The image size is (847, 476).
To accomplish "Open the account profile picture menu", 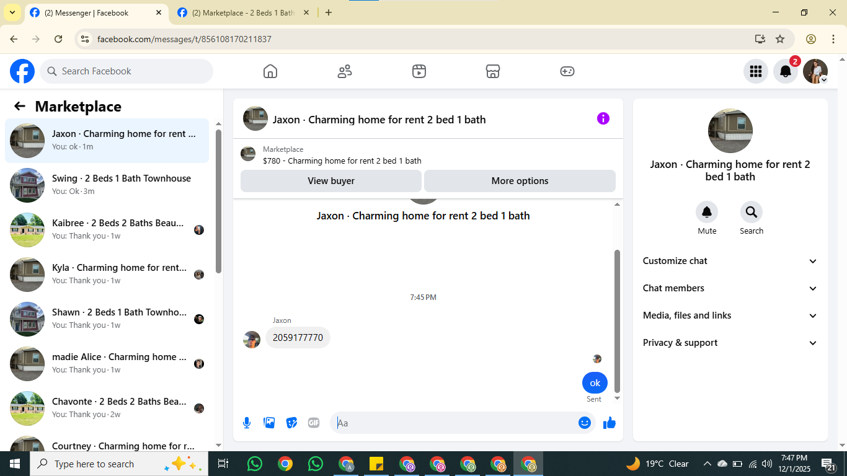I will [815, 71].
